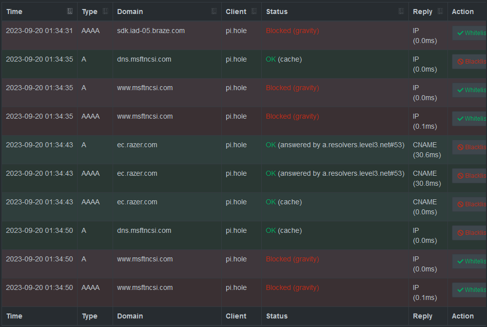Whitelist www.msftncsi.com type A query at 01:34:35
The height and width of the screenshot is (327, 487).
pos(469,90)
